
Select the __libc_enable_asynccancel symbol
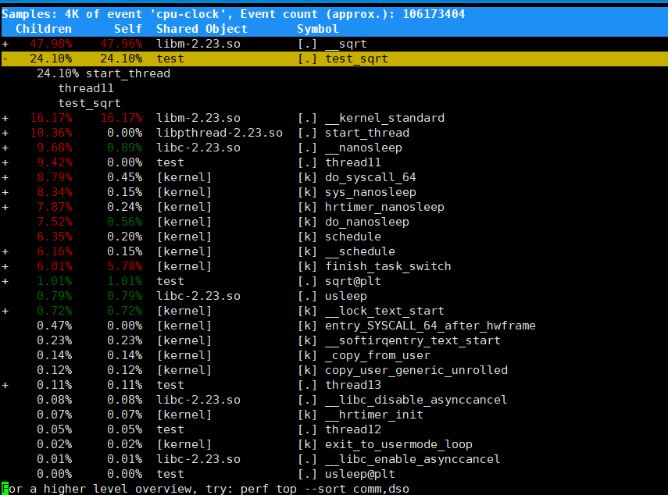click(413, 459)
